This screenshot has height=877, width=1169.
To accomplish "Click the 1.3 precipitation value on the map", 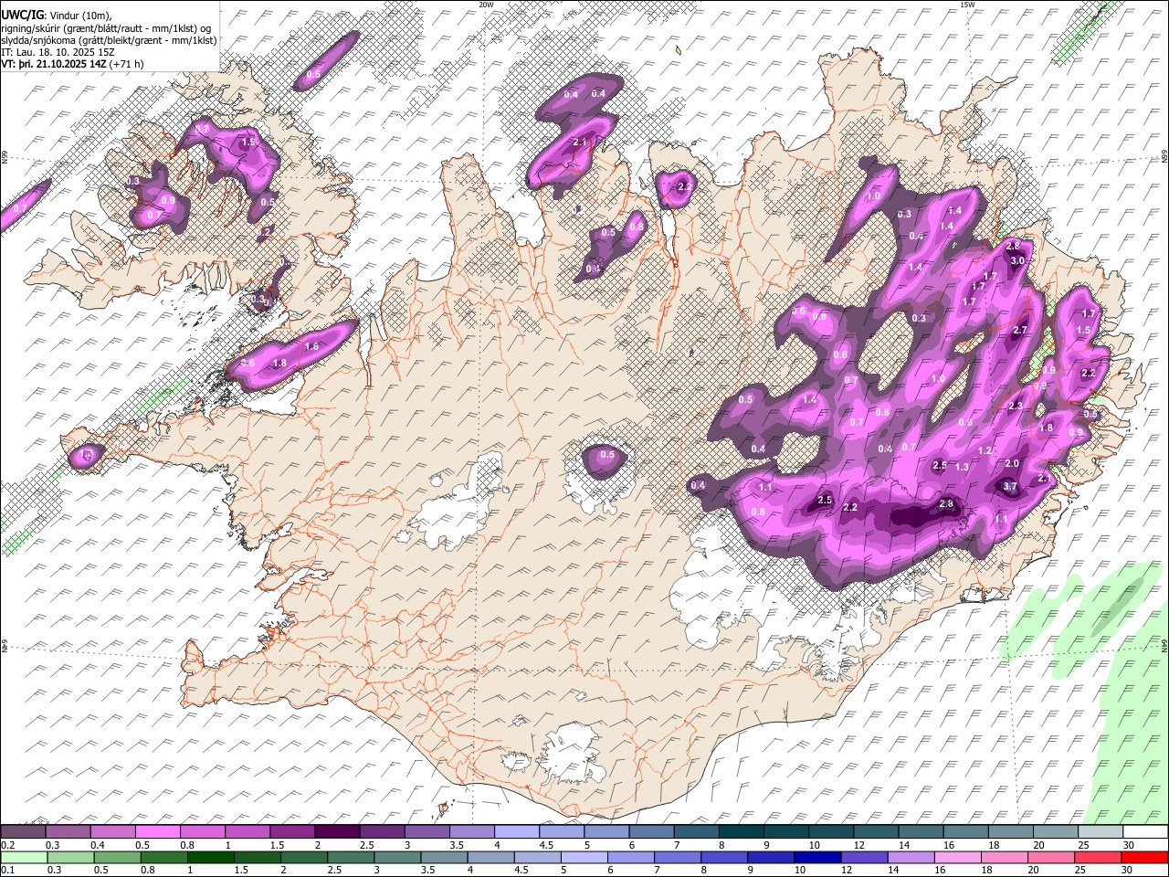I will [x=962, y=467].
